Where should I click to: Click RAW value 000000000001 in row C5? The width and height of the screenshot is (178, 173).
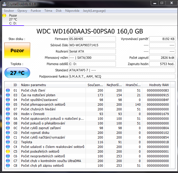coord(158,151)
